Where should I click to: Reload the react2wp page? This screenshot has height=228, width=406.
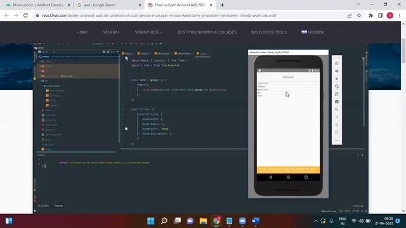pyautogui.click(x=25, y=15)
